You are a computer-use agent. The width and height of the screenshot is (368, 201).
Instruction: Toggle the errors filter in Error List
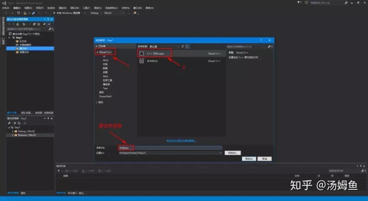72,171
